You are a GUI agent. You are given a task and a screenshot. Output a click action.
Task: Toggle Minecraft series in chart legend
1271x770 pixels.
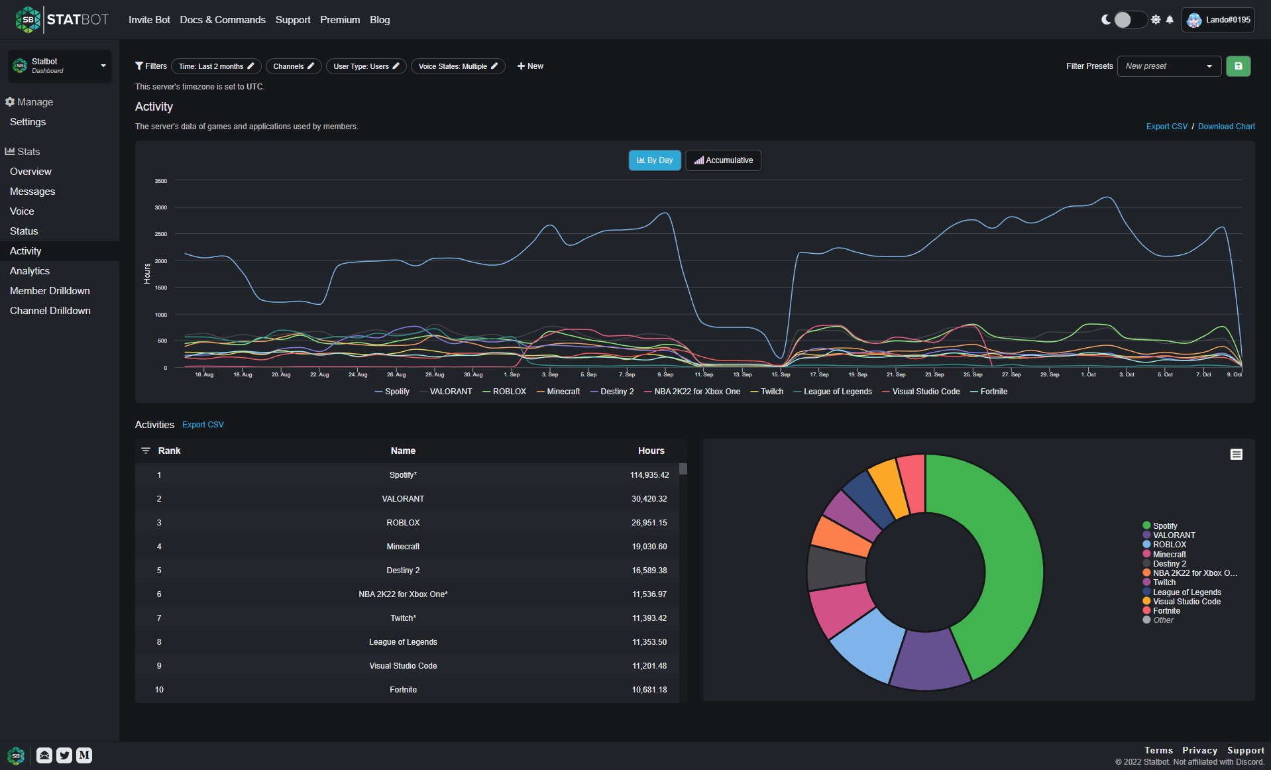pos(559,392)
